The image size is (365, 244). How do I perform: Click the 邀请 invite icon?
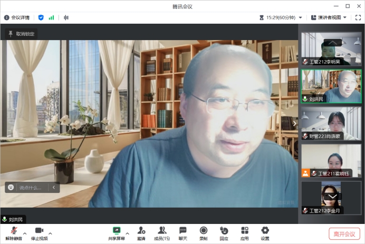(x=141, y=232)
